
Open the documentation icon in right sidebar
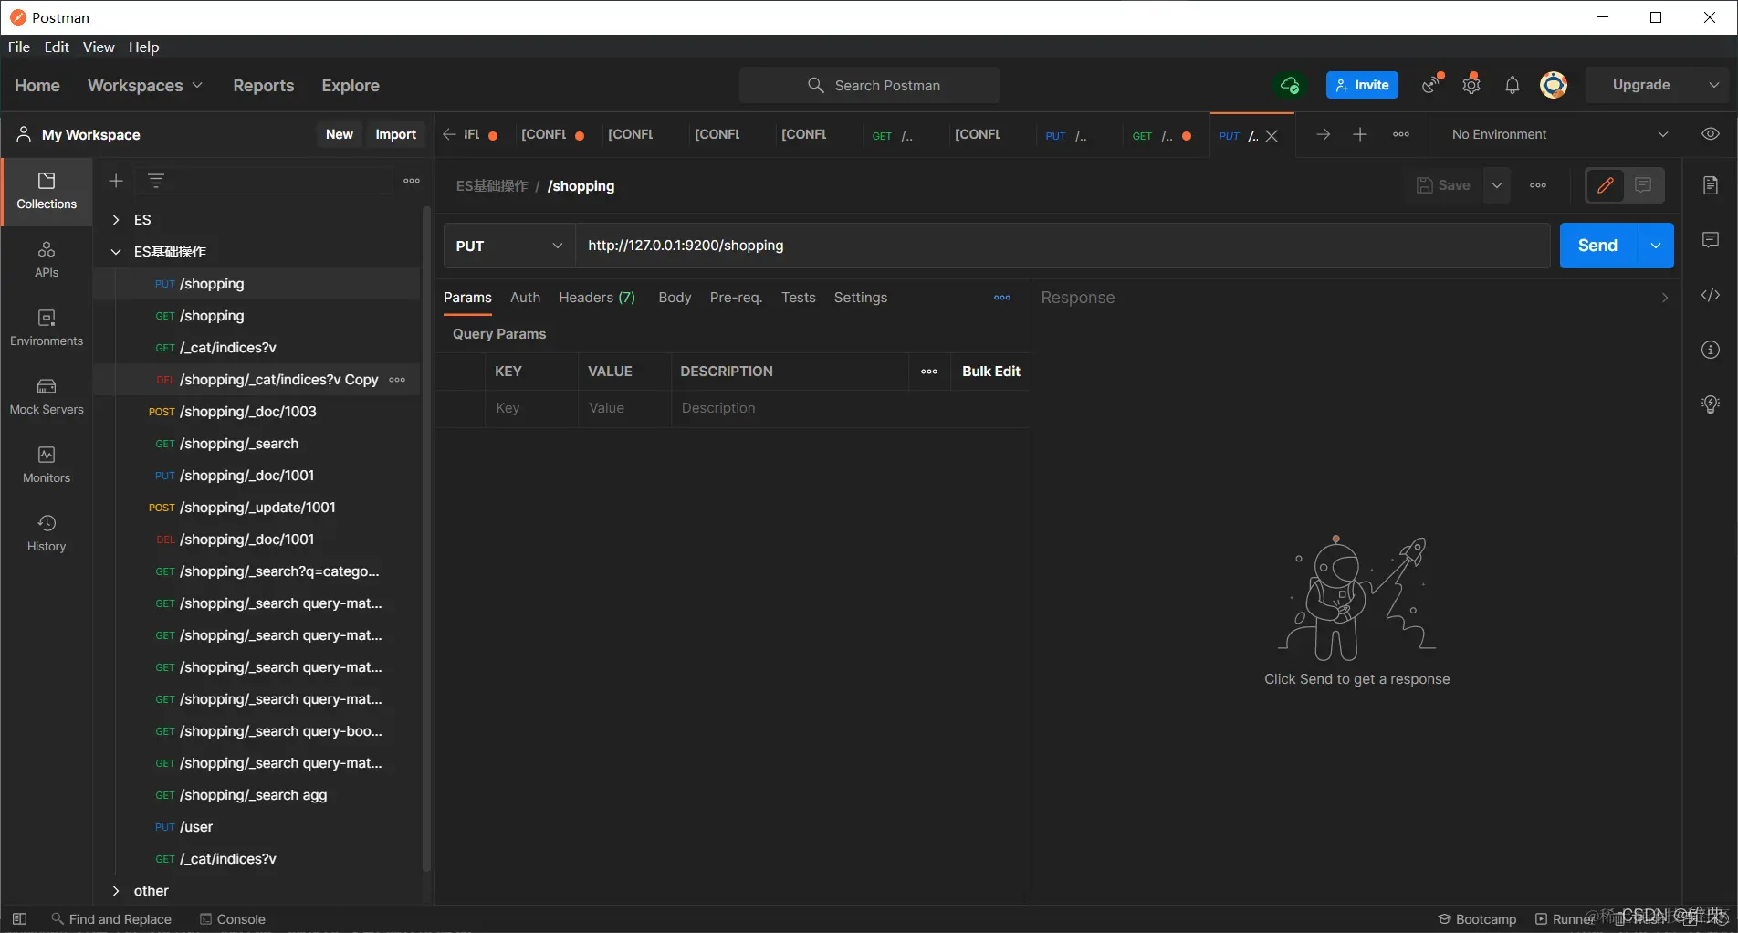coord(1711,185)
